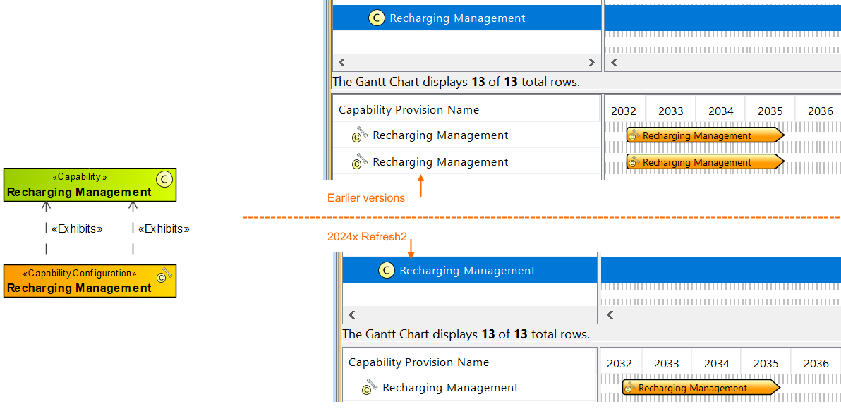Click the C icon on the green Capability block
Viewport: 841px width, 409px height.
pyautogui.click(x=164, y=179)
